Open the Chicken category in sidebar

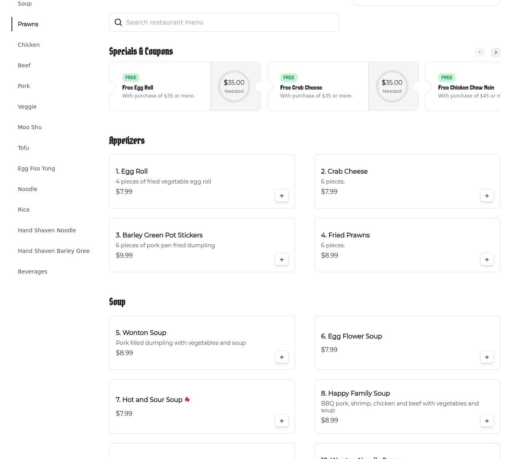pos(29,45)
